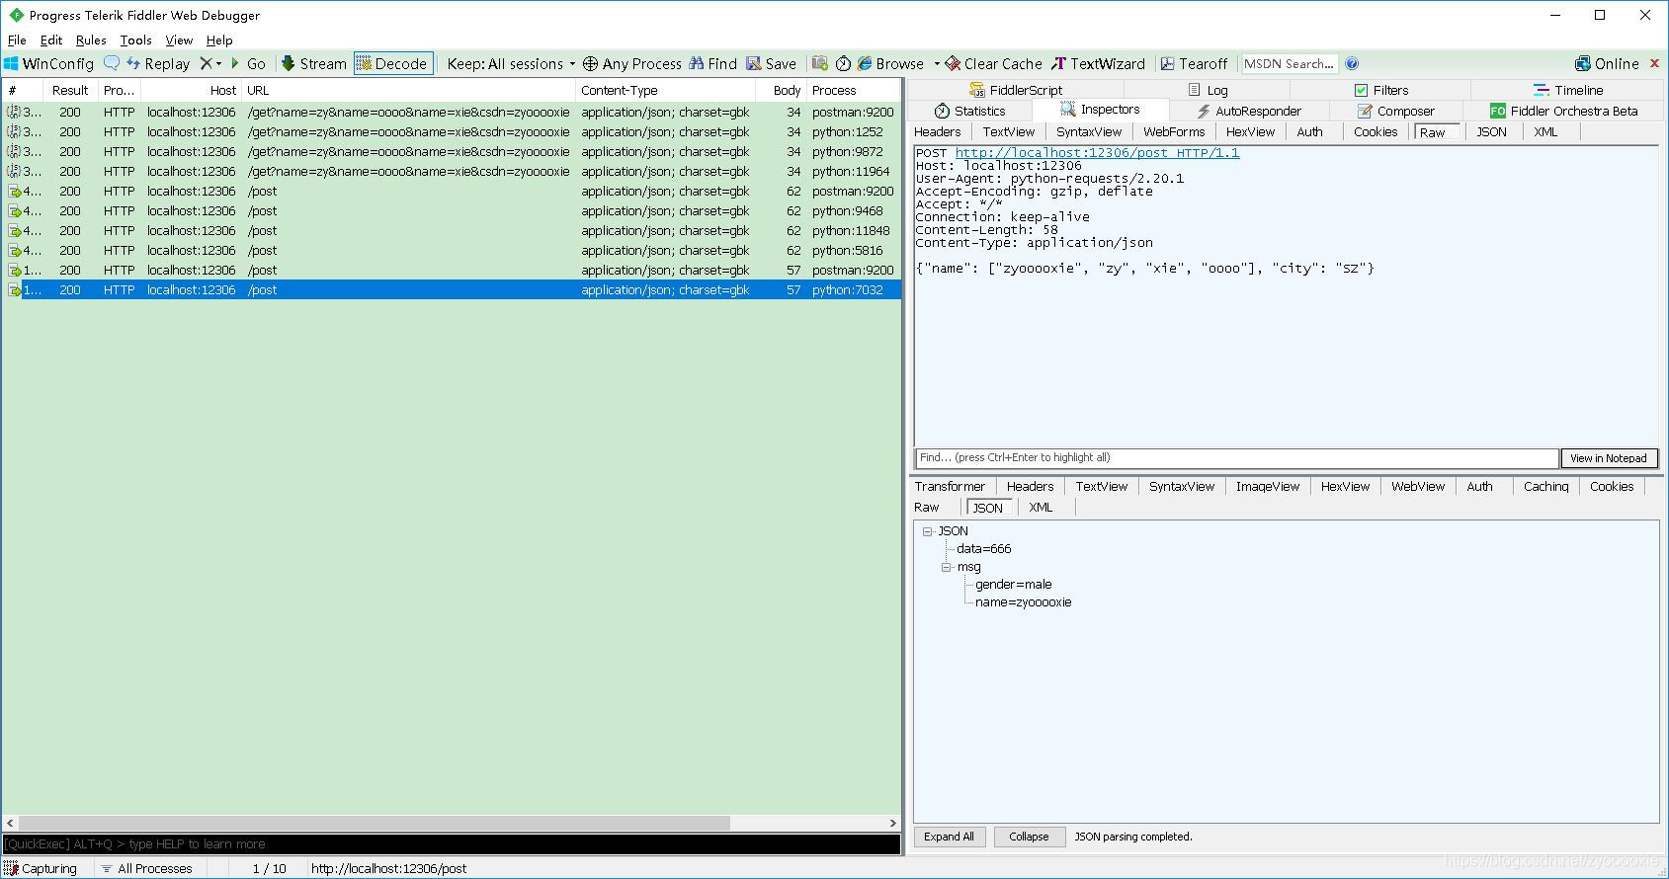Select the name=zyooooxie tree item
This screenshot has height=879, width=1669.
(1023, 602)
